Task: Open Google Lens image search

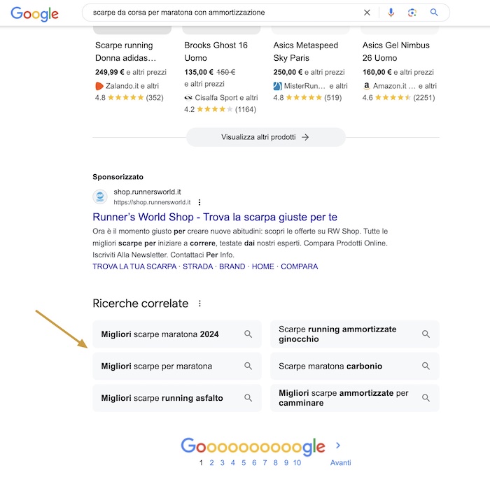Action: point(412,13)
